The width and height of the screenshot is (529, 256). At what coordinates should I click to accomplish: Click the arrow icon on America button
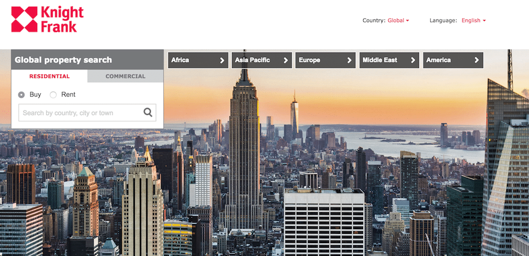(477, 60)
